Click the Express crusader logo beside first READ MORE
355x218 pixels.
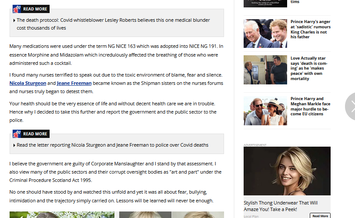(x=17, y=9)
